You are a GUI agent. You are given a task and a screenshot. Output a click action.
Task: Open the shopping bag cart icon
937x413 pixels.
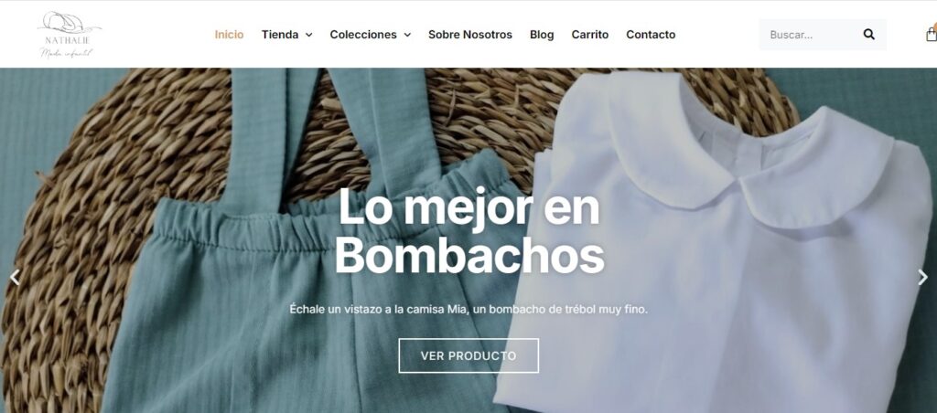click(x=931, y=34)
